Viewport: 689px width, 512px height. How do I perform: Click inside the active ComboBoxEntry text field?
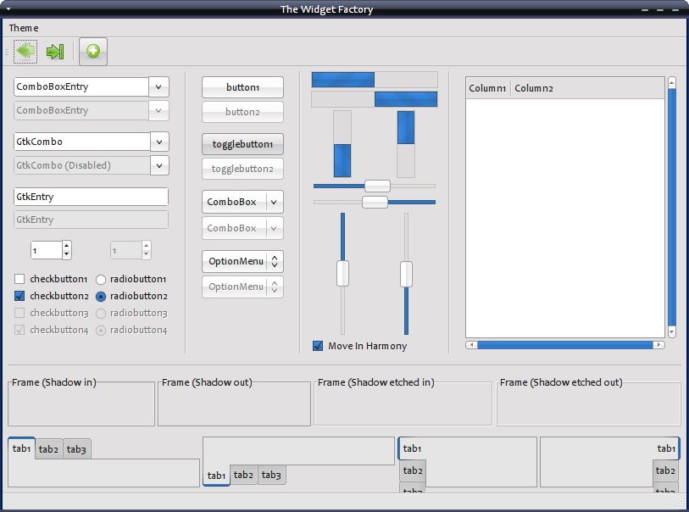(81, 87)
